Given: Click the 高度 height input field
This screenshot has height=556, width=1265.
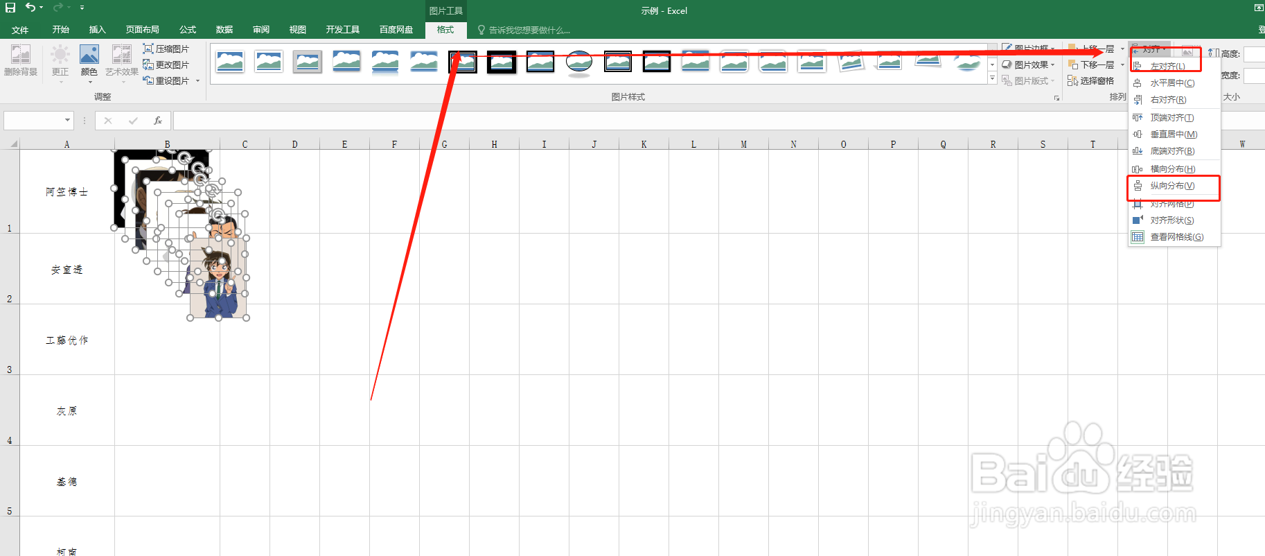Looking at the screenshot, I should (1255, 54).
